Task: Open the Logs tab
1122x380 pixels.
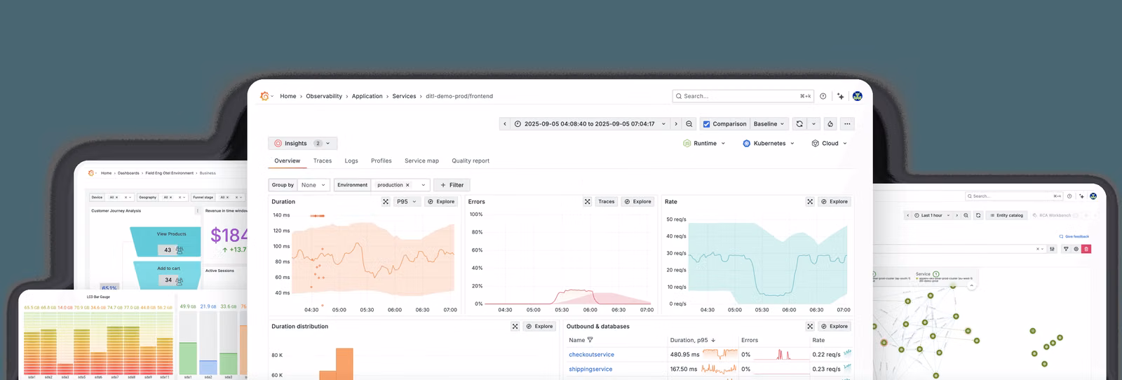Action: click(351, 161)
